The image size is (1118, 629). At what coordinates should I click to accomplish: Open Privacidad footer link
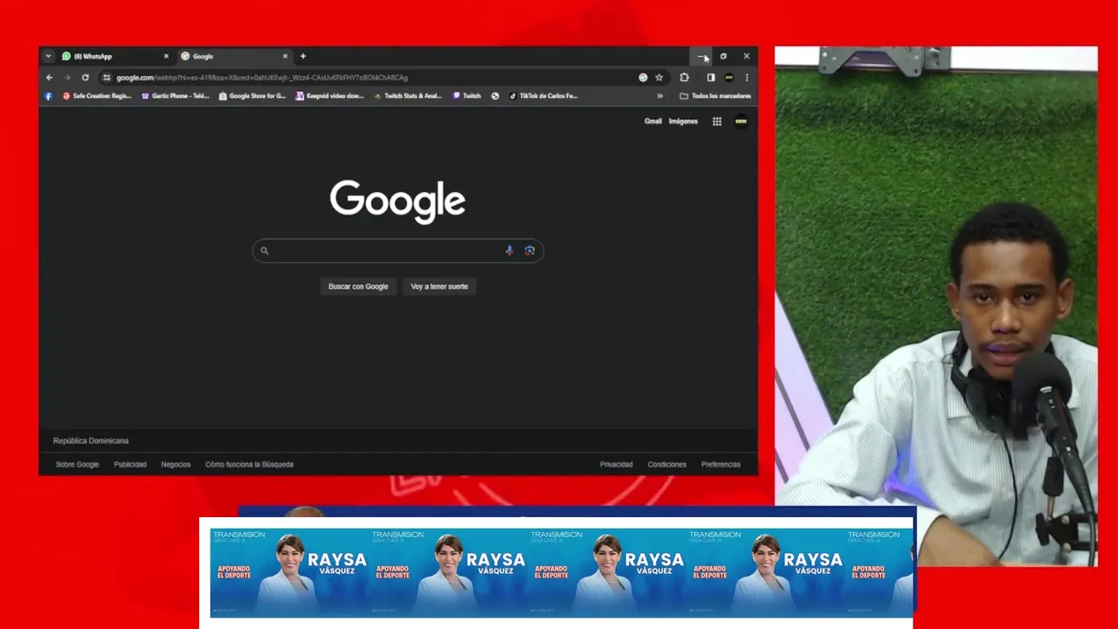coord(616,465)
